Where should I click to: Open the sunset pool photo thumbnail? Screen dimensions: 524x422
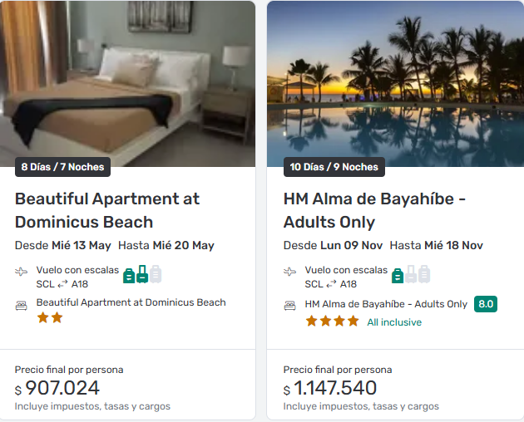(x=396, y=83)
